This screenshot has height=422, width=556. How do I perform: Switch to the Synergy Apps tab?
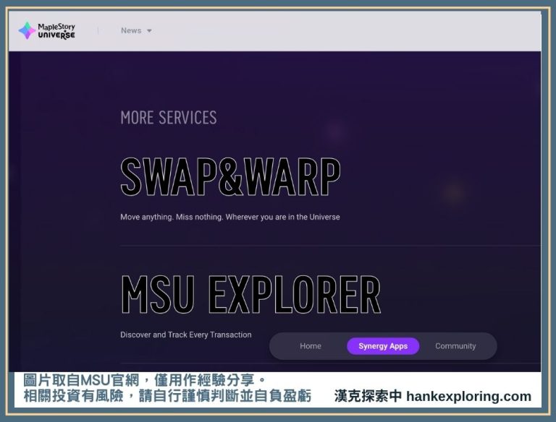[x=383, y=346]
